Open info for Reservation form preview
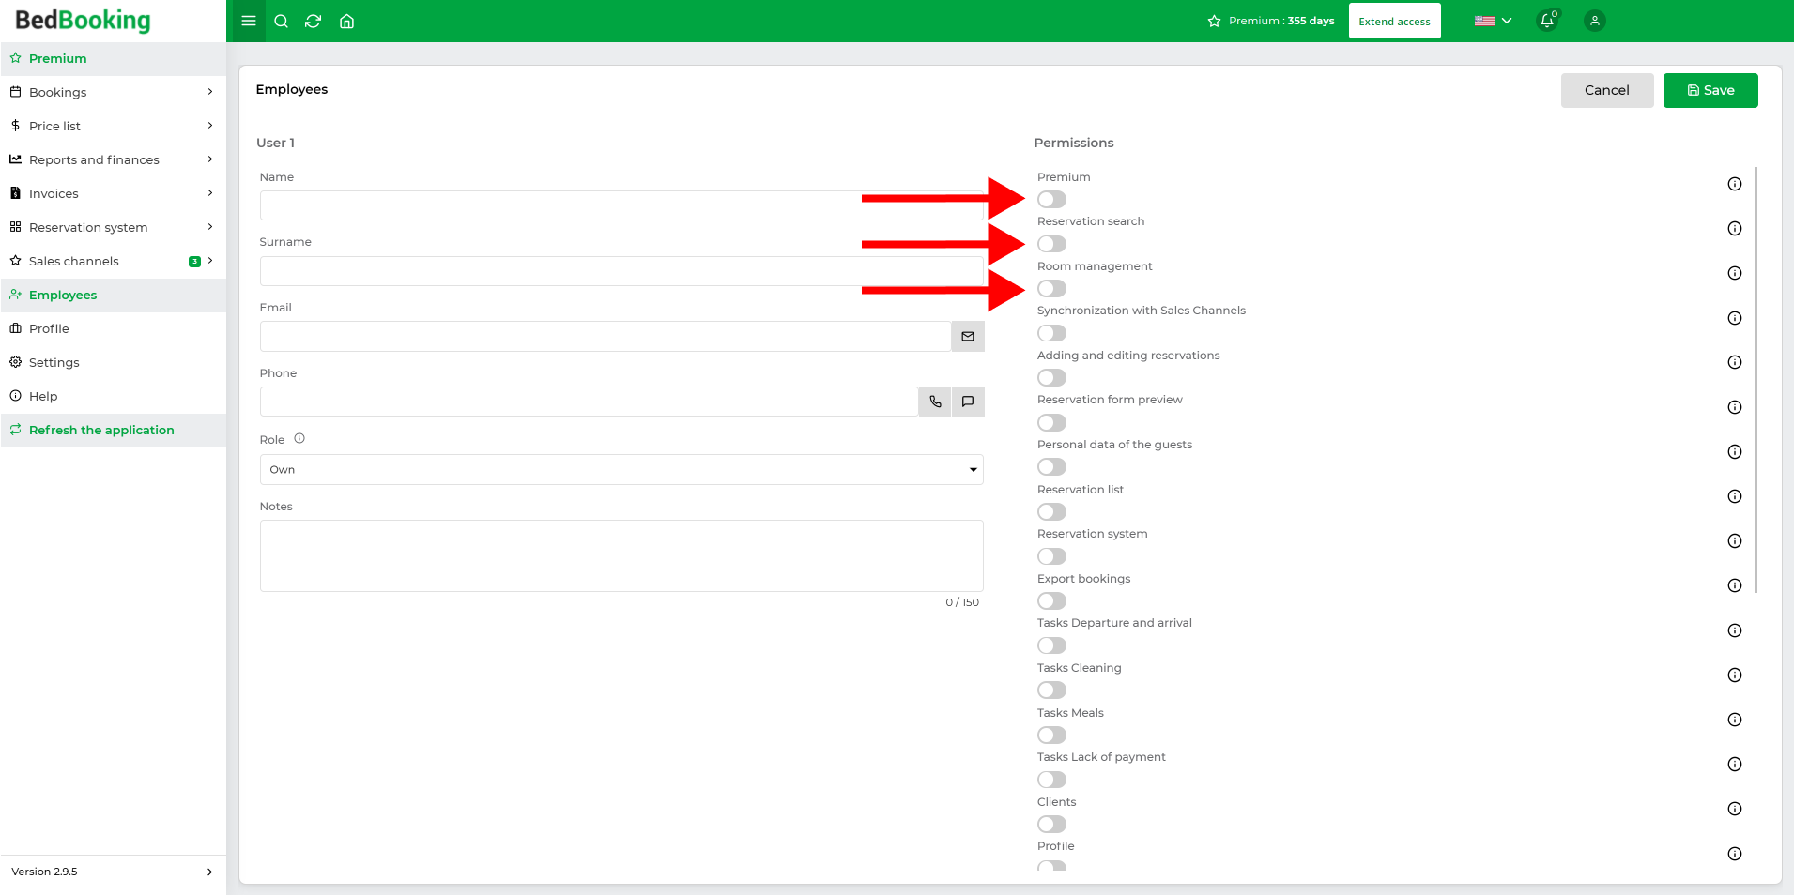Image resolution: width=1794 pixels, height=895 pixels. (x=1735, y=407)
